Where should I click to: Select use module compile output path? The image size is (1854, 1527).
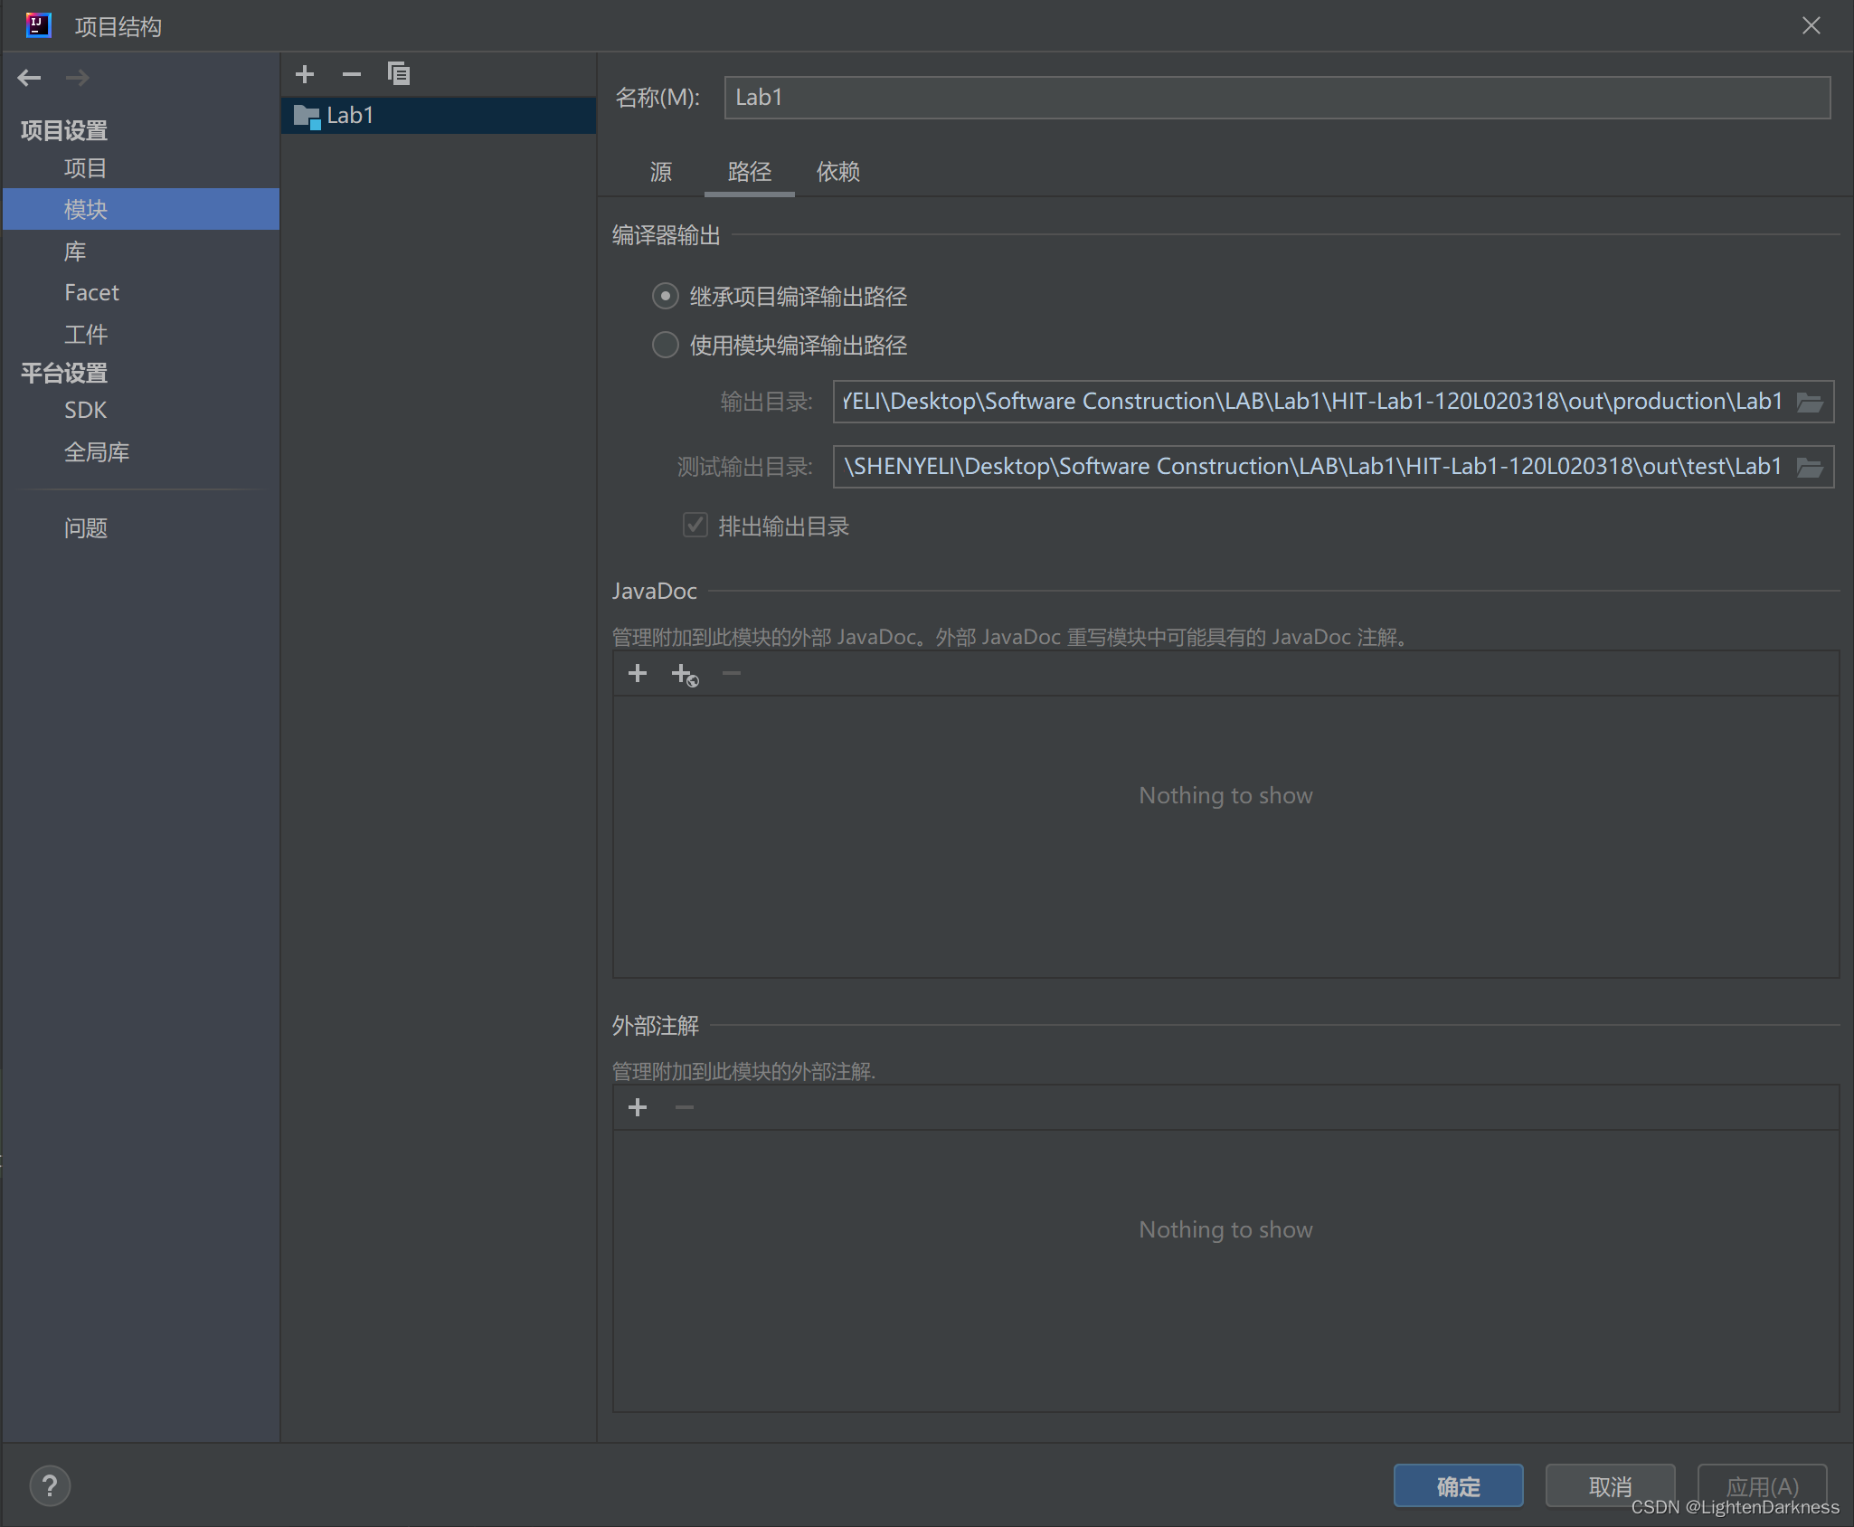coord(666,345)
